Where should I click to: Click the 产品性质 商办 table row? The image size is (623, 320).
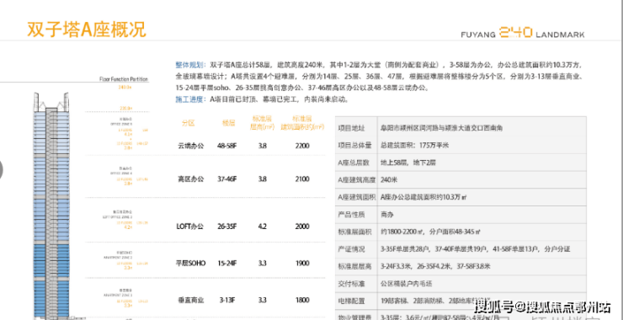(x=461, y=215)
